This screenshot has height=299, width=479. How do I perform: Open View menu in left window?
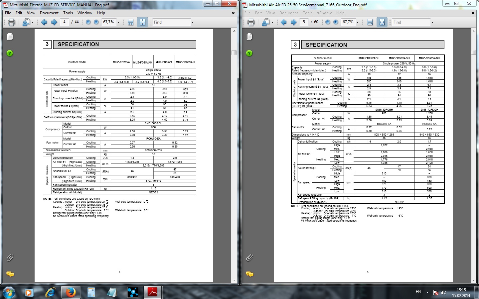coord(31,13)
